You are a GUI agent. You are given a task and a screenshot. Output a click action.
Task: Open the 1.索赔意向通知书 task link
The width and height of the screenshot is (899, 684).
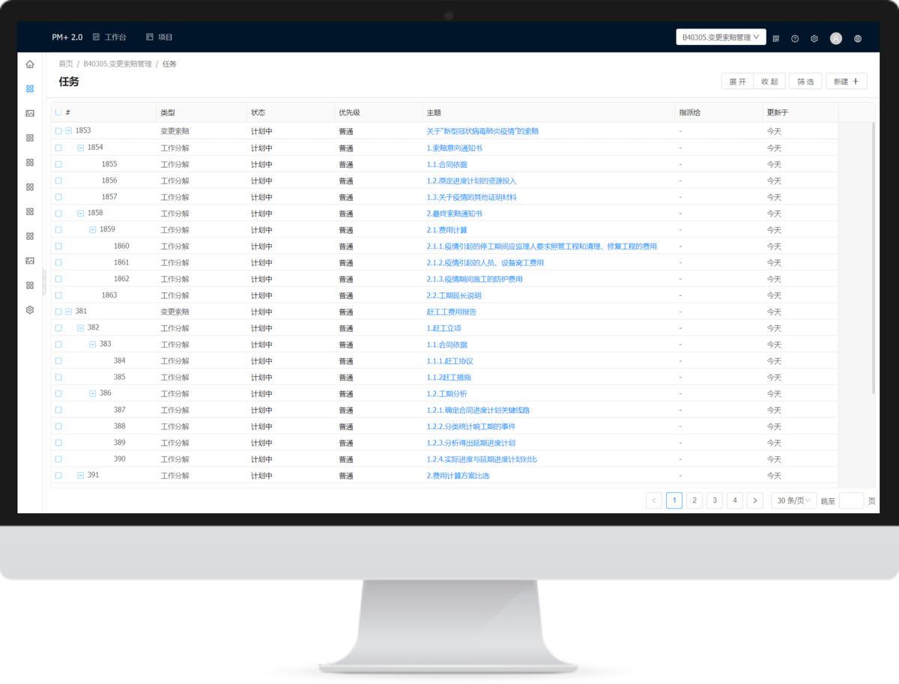tap(454, 148)
